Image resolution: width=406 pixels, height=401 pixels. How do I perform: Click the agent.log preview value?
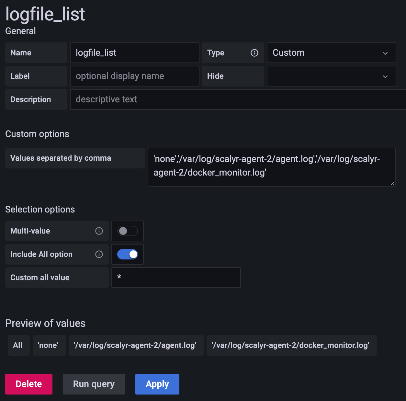[136, 345]
